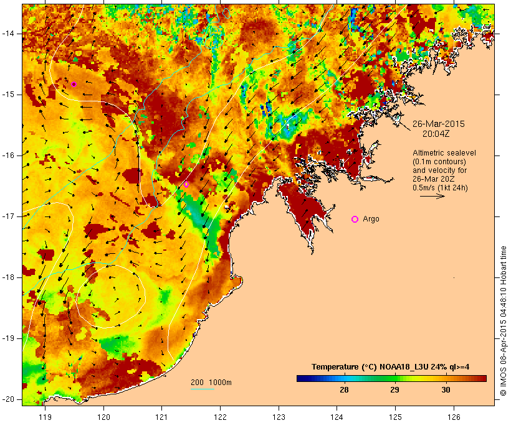Click longitude axis label 124
This screenshot has height=423, width=511.
click(337, 417)
